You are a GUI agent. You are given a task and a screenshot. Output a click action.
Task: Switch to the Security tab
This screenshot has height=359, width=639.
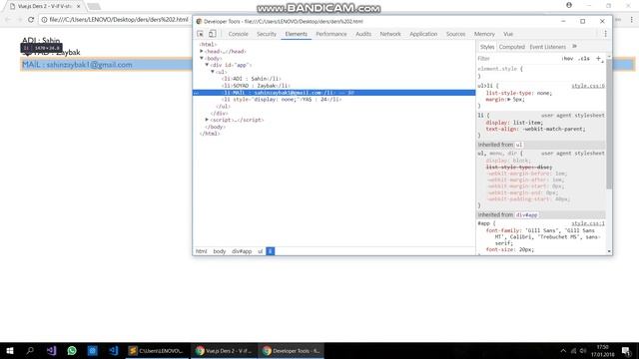pos(267,34)
